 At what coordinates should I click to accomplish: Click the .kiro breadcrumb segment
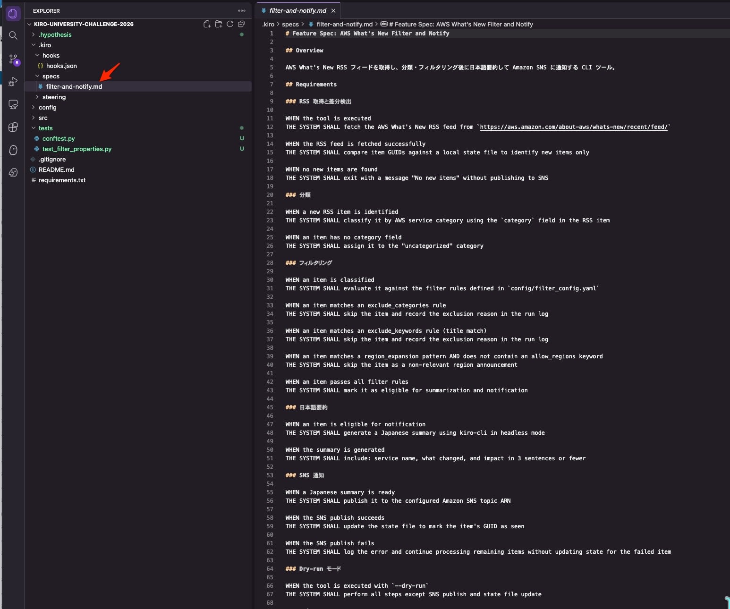tap(268, 24)
